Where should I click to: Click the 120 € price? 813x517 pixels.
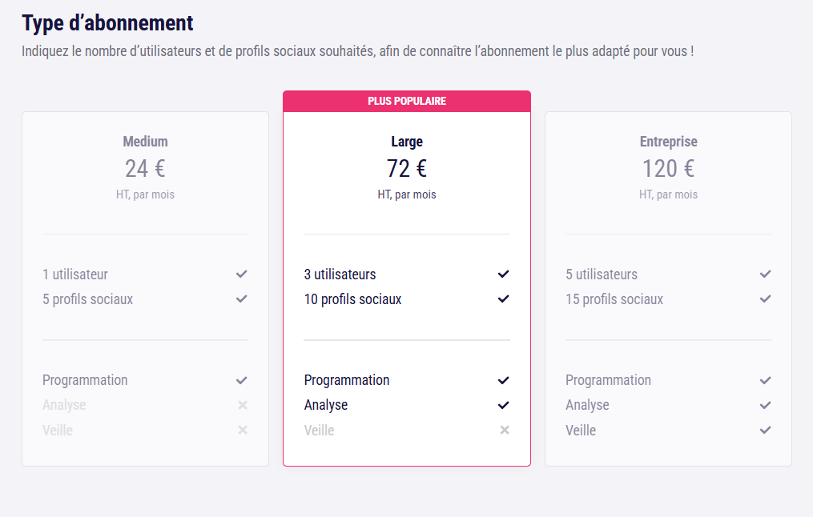pyautogui.click(x=668, y=168)
